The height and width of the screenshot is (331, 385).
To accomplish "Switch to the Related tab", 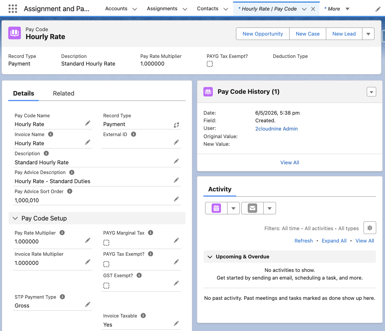I will (x=63, y=93).
